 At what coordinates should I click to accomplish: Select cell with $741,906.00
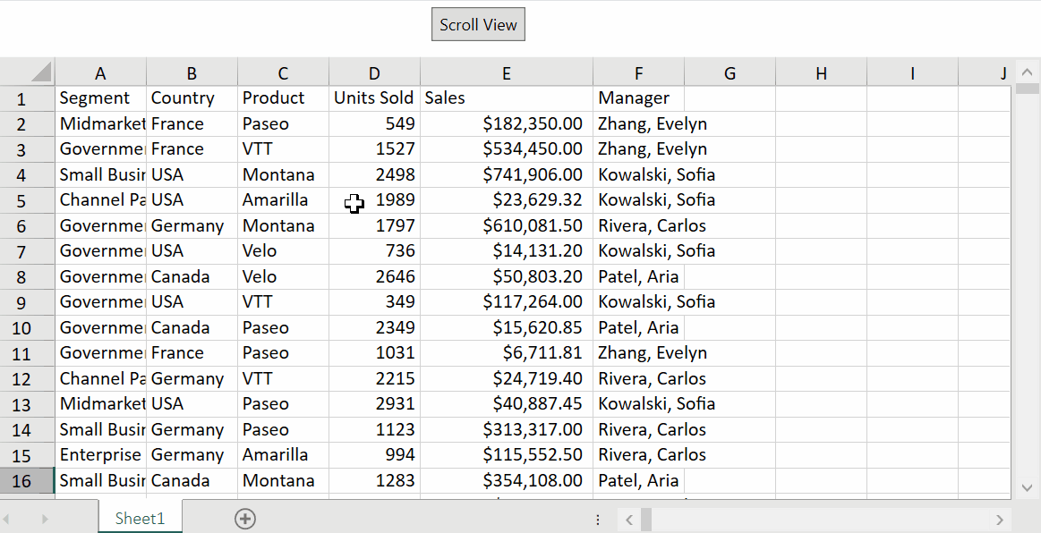click(507, 175)
